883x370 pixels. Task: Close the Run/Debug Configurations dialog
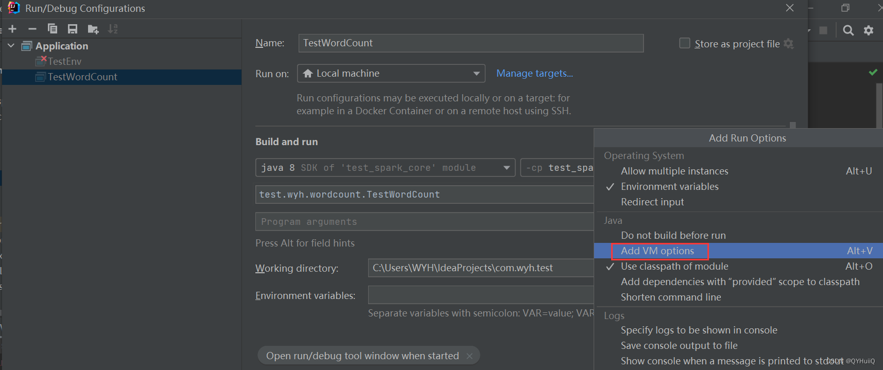[x=790, y=8]
